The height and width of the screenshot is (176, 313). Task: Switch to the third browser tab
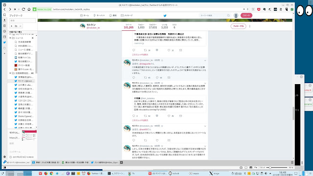tap(75, 162)
